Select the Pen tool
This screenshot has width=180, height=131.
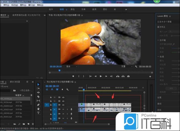(38, 105)
